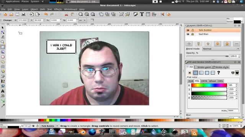Click the Opacity 100.0 stepper arrows
245x137 pixels.
[239, 56]
